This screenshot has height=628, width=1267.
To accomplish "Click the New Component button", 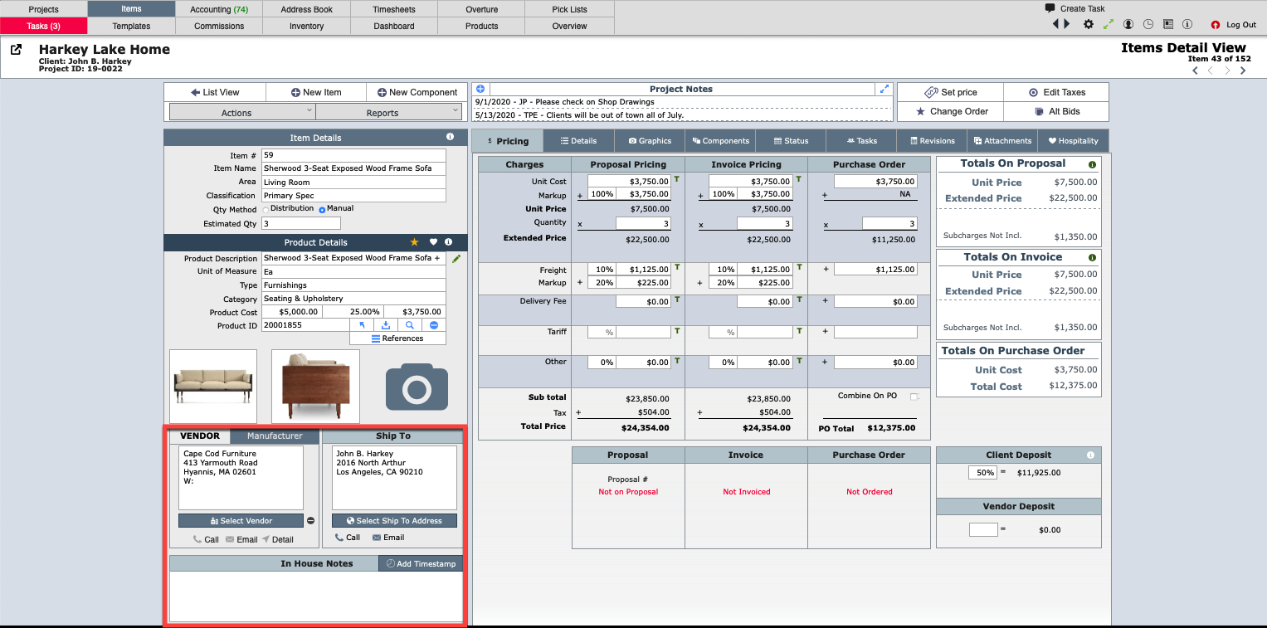I will point(417,92).
